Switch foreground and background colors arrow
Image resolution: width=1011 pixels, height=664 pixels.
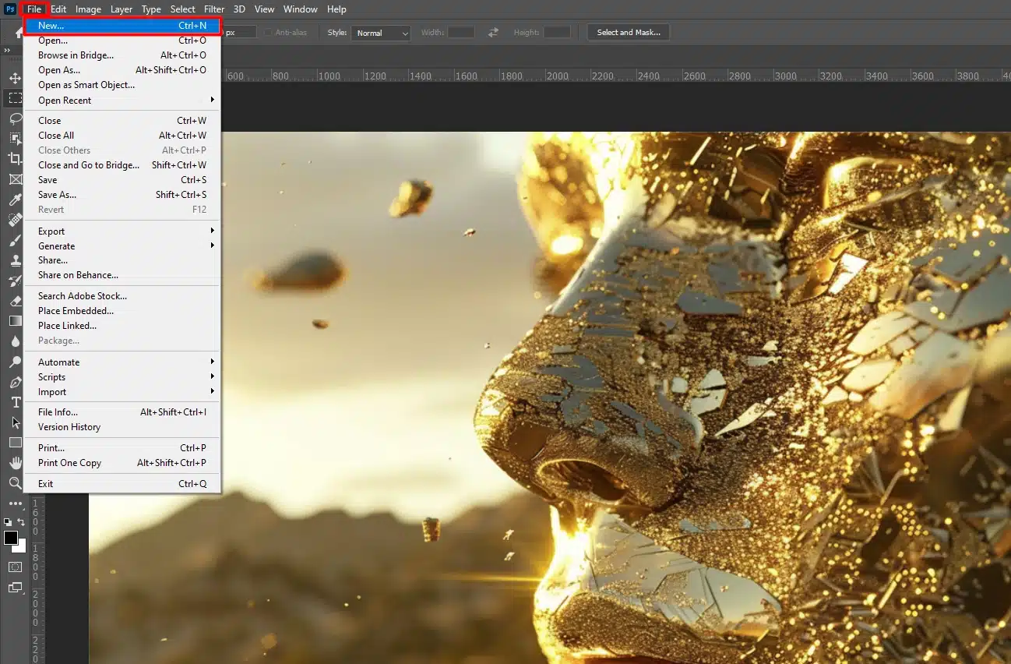pos(21,522)
